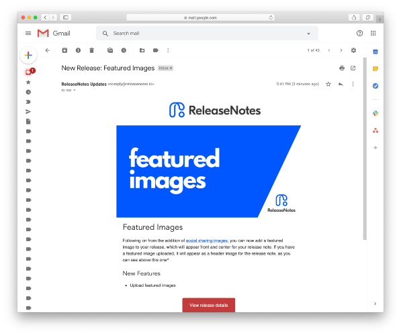The height and width of the screenshot is (335, 401).
Task: Open search options dropdown arrow
Action: 309,33
